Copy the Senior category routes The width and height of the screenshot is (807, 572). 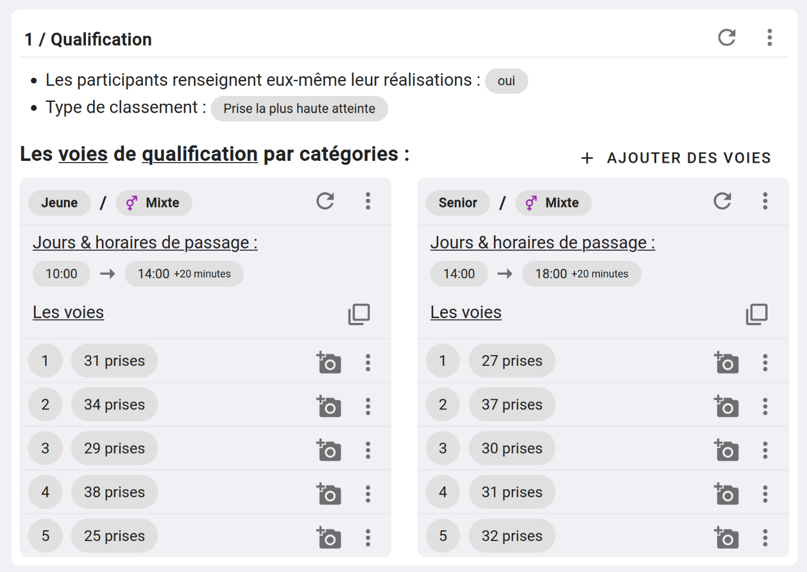tap(756, 314)
